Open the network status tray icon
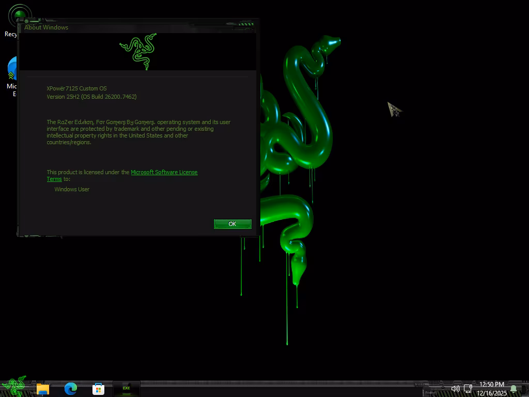The image size is (529, 397). click(468, 389)
